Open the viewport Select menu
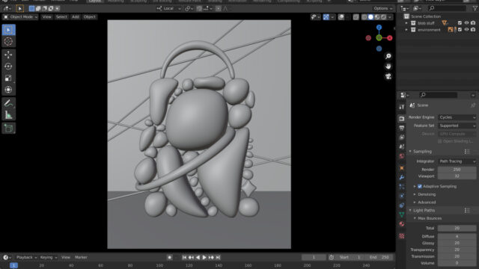Screen dimensions: 479x269 pyautogui.click(x=61, y=16)
